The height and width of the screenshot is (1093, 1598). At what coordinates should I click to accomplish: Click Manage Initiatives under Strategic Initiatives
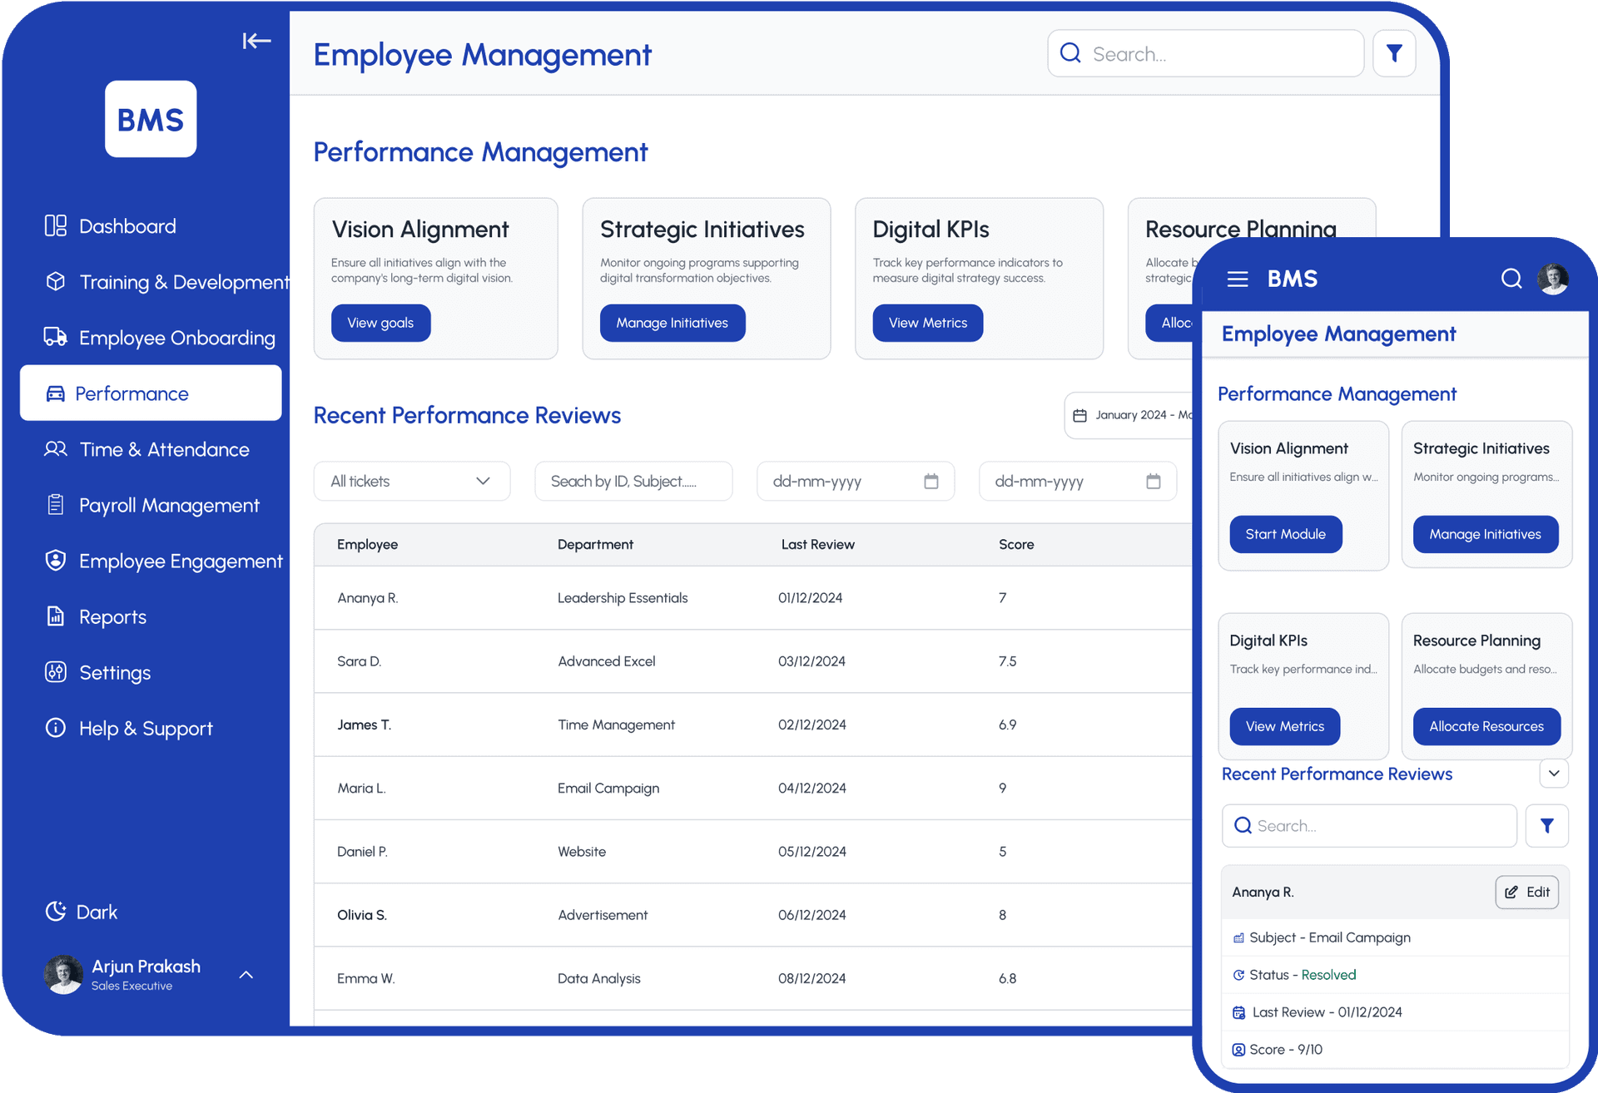672,323
